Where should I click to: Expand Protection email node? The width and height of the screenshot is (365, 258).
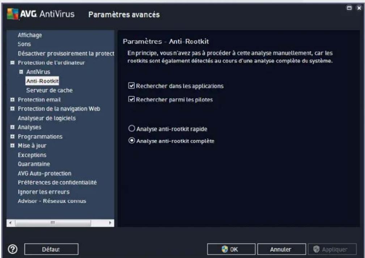(x=12, y=99)
